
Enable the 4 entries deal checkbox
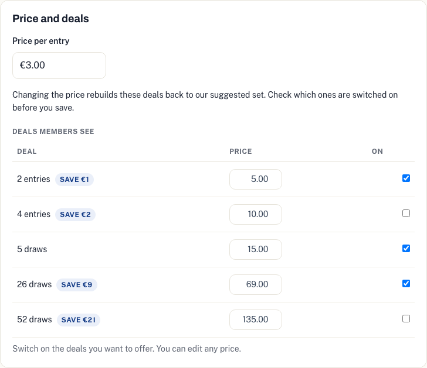coord(406,213)
